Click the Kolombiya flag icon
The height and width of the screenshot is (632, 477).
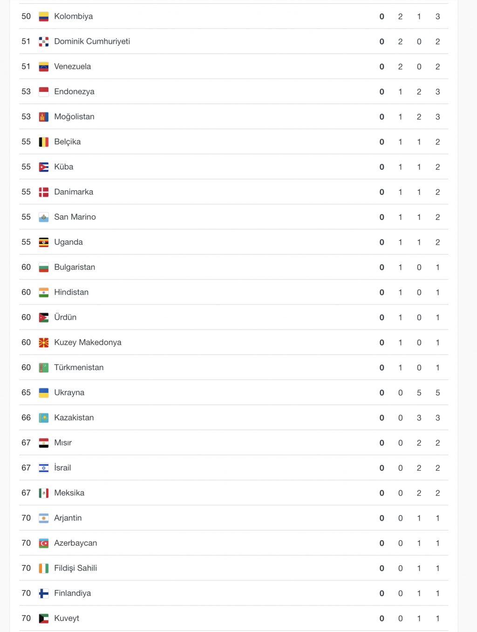[44, 17]
